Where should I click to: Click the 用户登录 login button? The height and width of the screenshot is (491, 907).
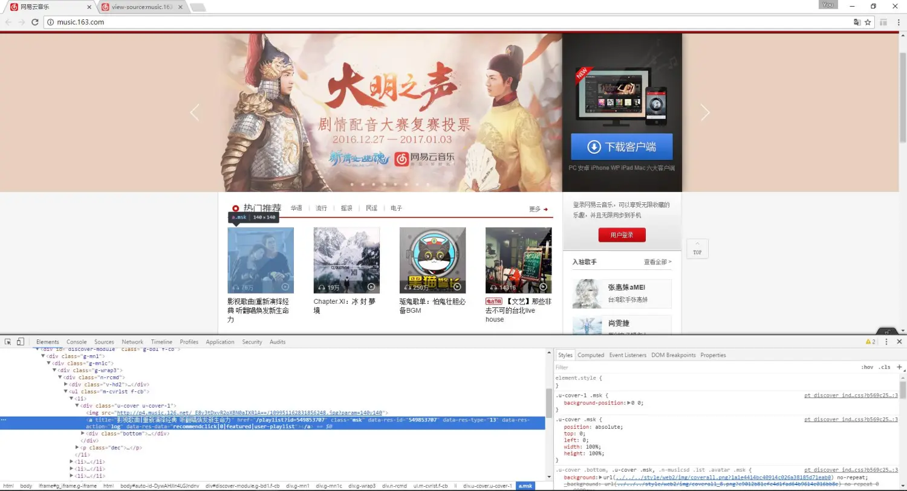pos(622,235)
